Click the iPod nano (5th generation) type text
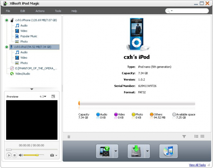 coord(154,67)
